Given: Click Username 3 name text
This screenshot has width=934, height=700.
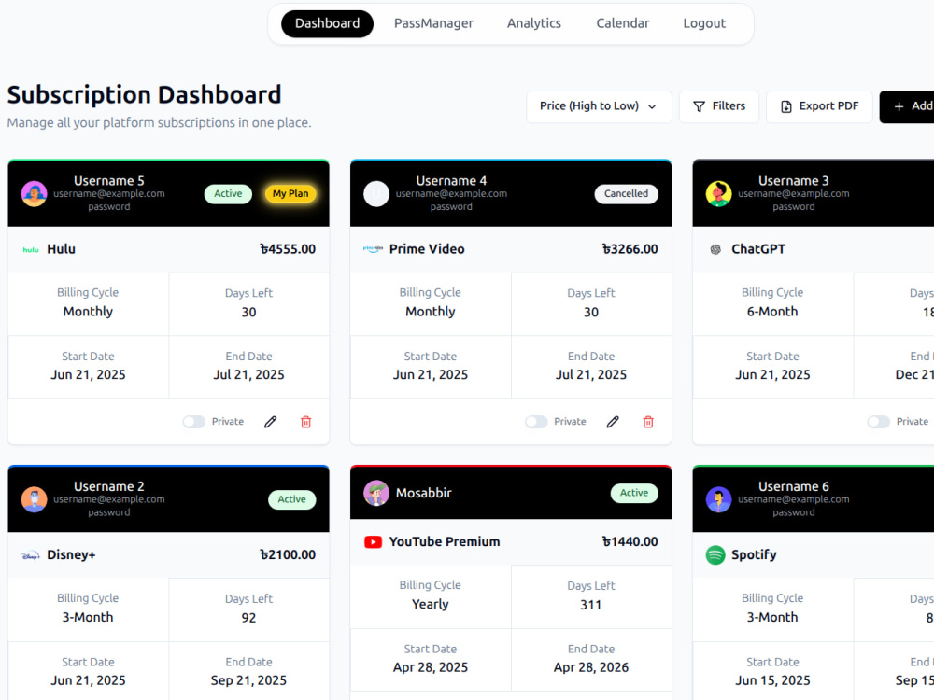Looking at the screenshot, I should point(793,181).
